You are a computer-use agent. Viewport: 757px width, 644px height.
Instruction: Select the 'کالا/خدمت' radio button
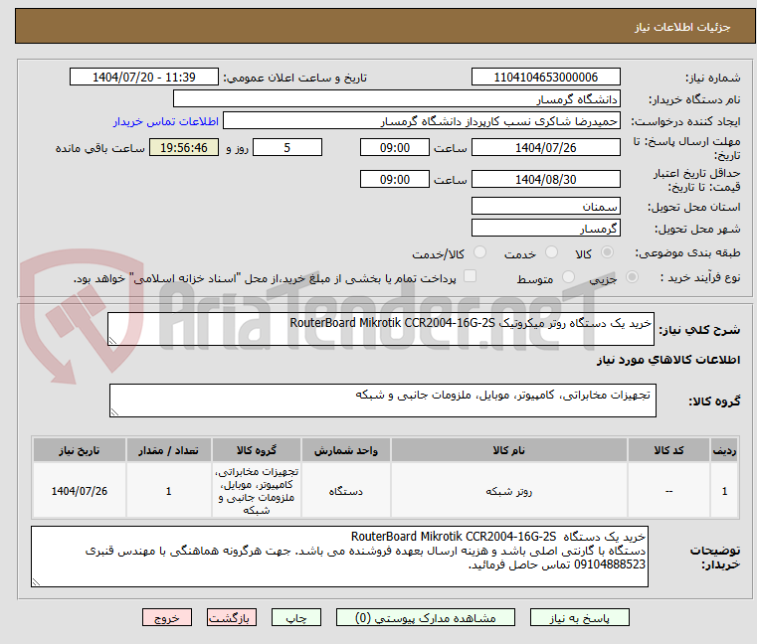(479, 252)
